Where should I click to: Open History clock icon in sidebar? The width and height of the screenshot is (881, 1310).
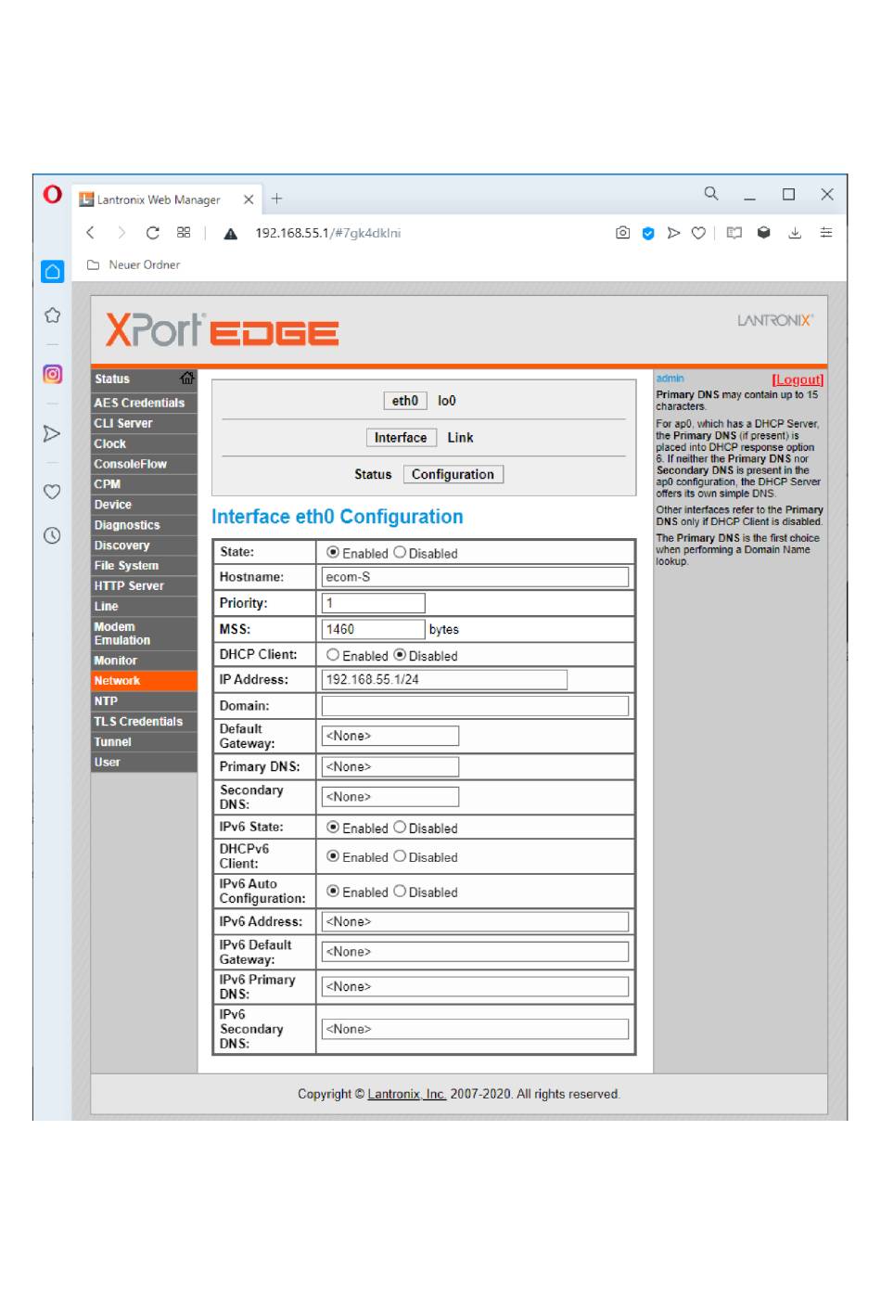[53, 535]
